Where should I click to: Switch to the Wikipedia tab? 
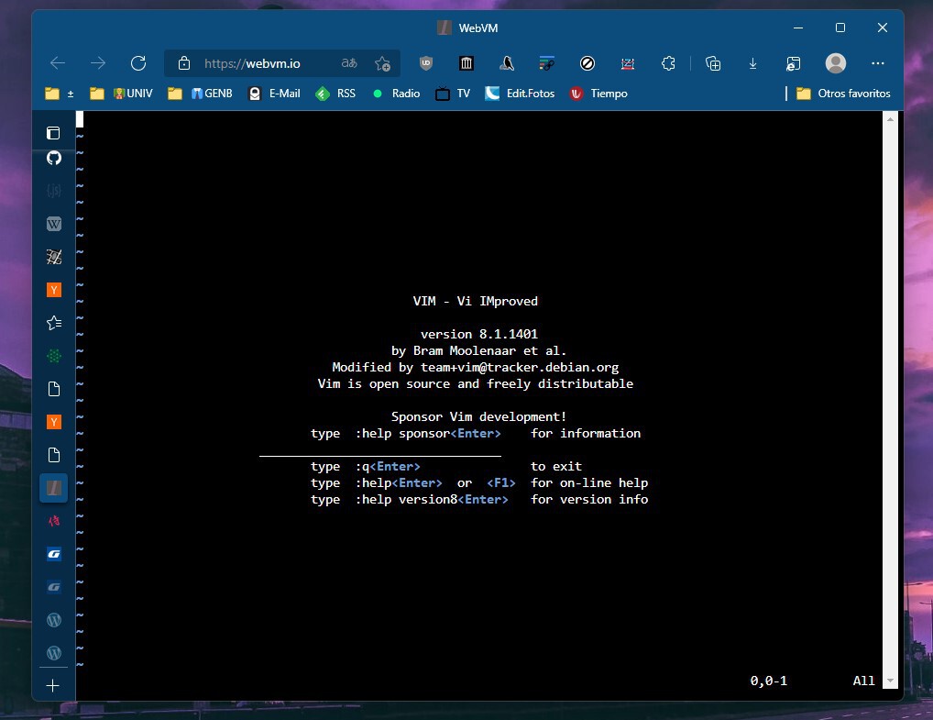point(54,224)
